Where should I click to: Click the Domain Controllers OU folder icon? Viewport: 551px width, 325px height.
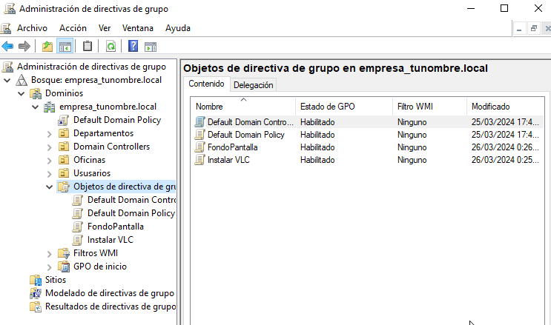click(x=64, y=147)
